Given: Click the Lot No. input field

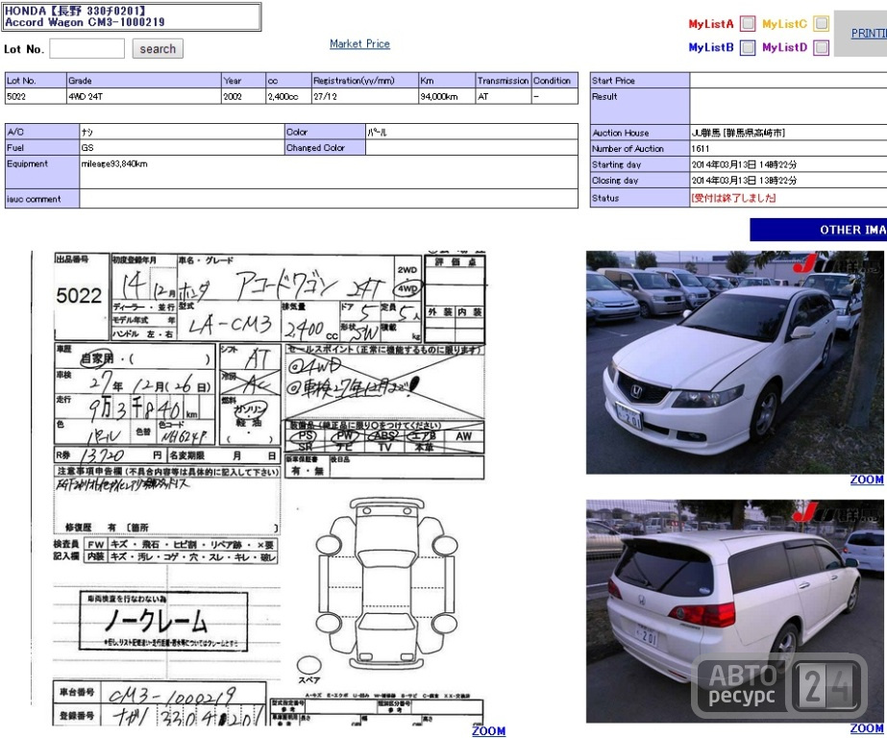Looking at the screenshot, I should pyautogui.click(x=87, y=49).
